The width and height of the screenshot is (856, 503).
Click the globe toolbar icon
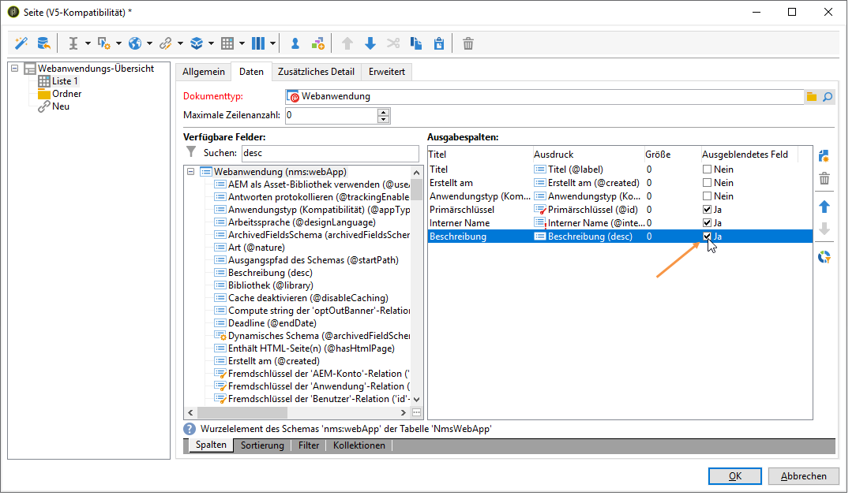pos(135,43)
